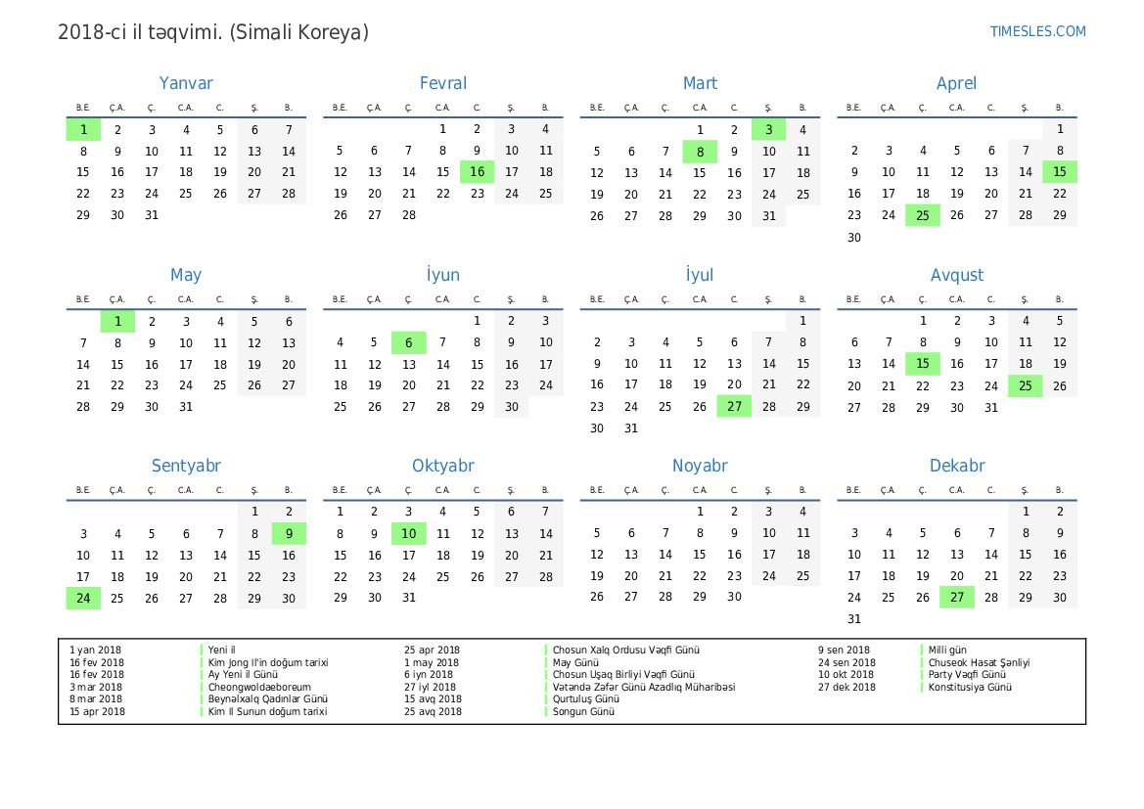Viewport: 1144px width, 809px height.
Task: Click legend entry 'Vətəndə Zəfər Günü Azadlıq Müharibəsi'
Action: [644, 687]
